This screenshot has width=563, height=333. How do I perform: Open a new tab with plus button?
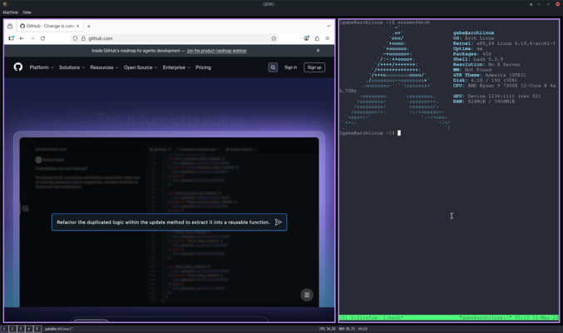point(89,26)
